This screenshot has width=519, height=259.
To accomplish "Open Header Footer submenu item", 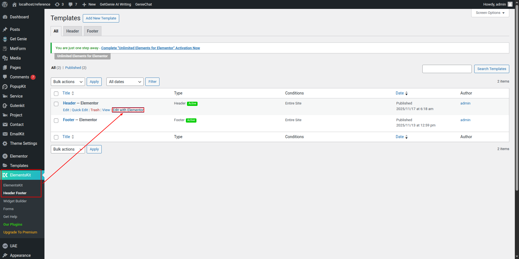I will (15, 193).
